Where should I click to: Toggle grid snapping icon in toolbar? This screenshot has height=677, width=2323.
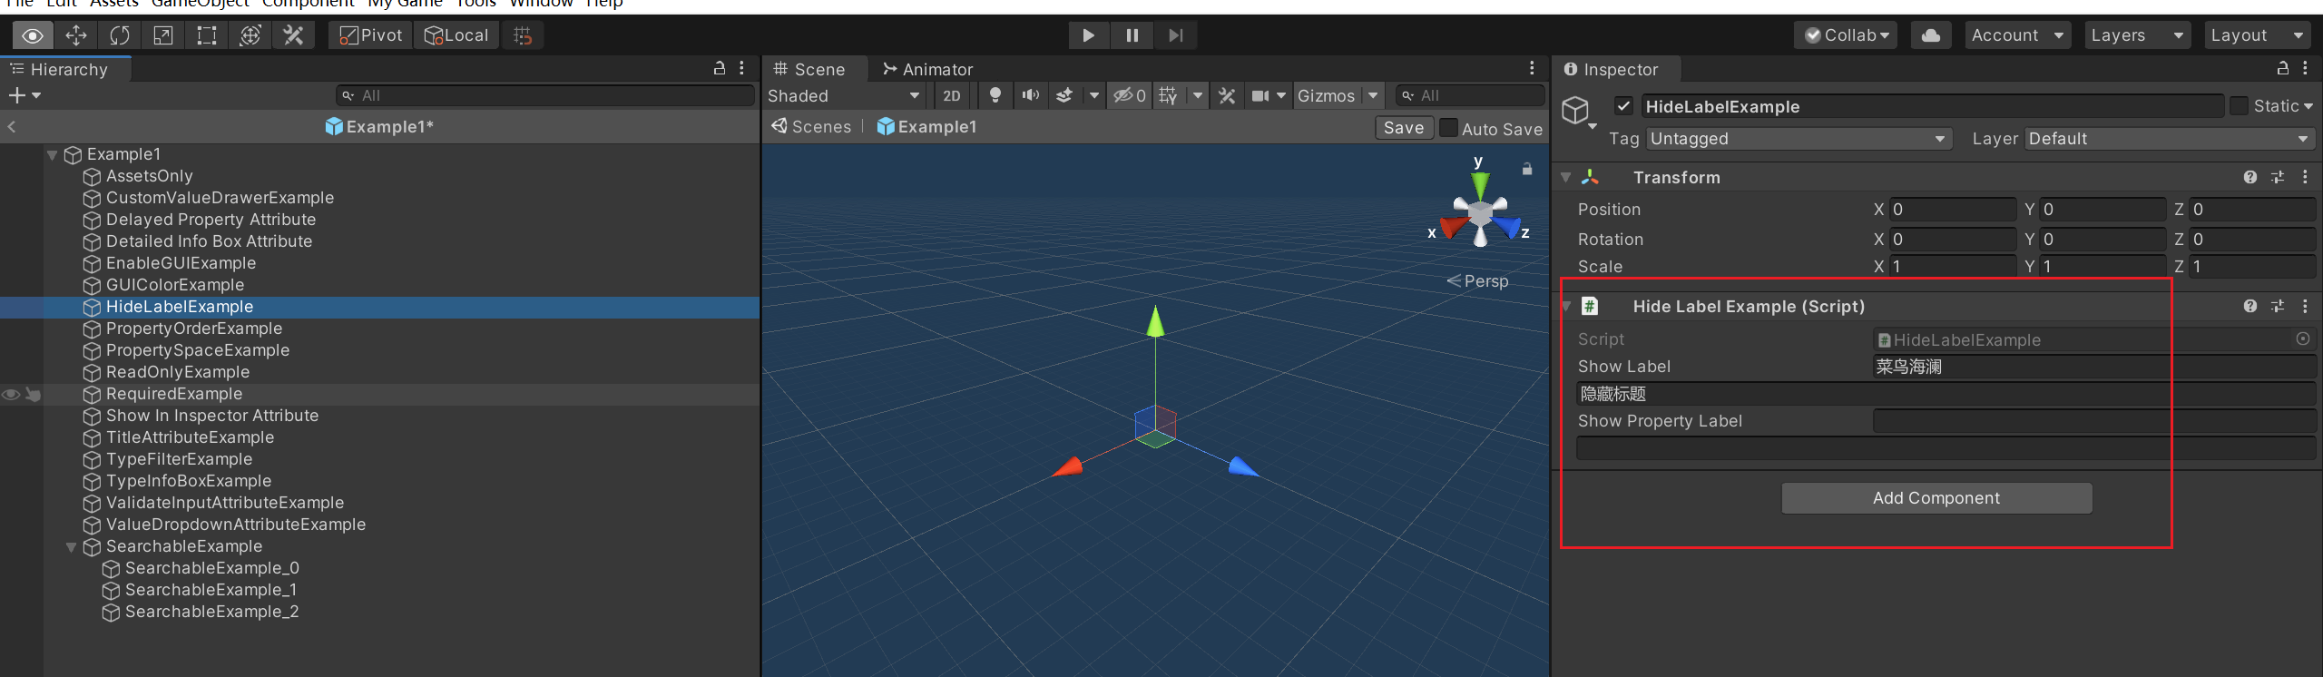(x=523, y=35)
